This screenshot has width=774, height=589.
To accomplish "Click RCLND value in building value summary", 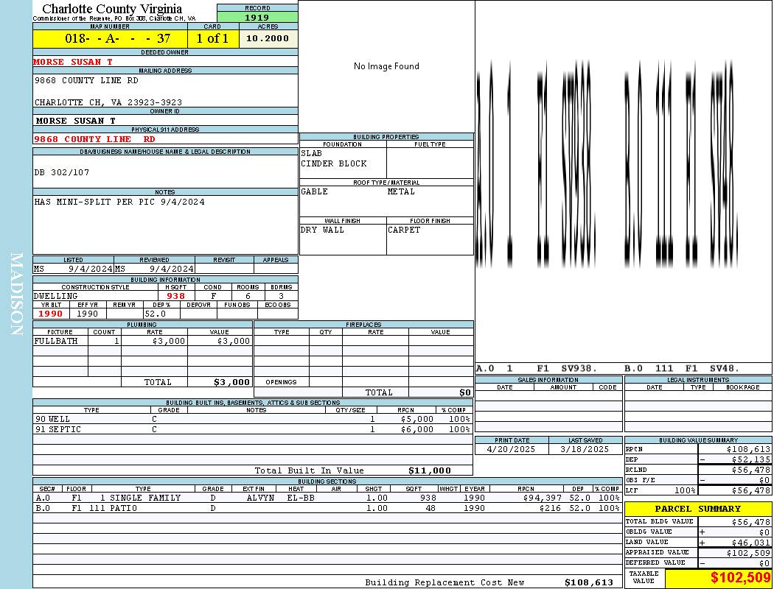I will 751,470.
